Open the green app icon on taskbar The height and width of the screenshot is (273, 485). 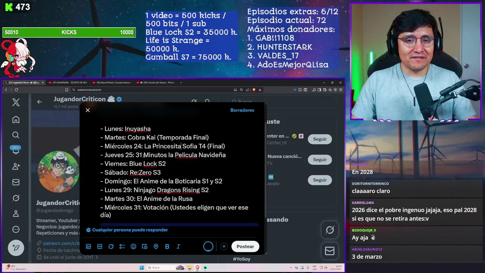pyautogui.click(x=205, y=268)
